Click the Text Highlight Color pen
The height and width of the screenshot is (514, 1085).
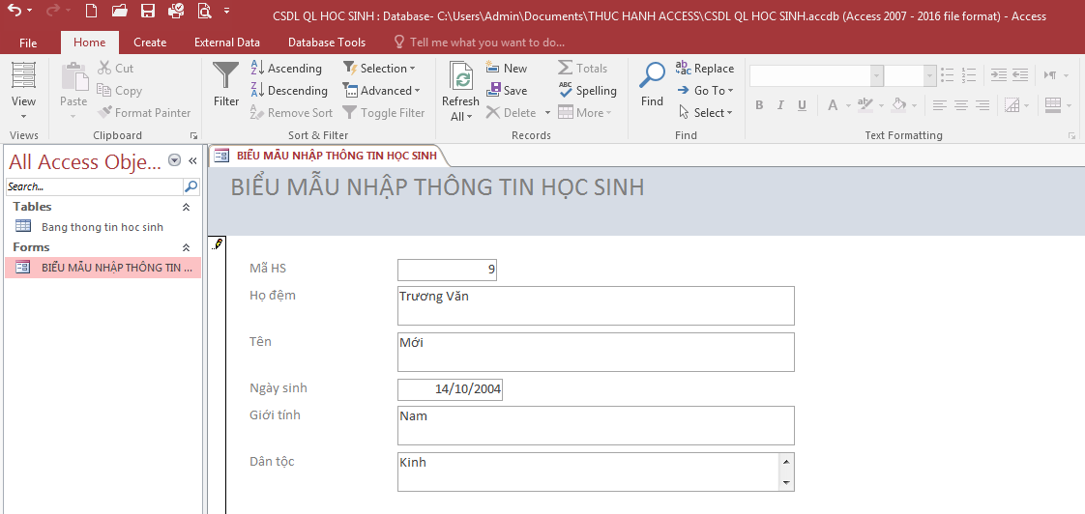(865, 105)
